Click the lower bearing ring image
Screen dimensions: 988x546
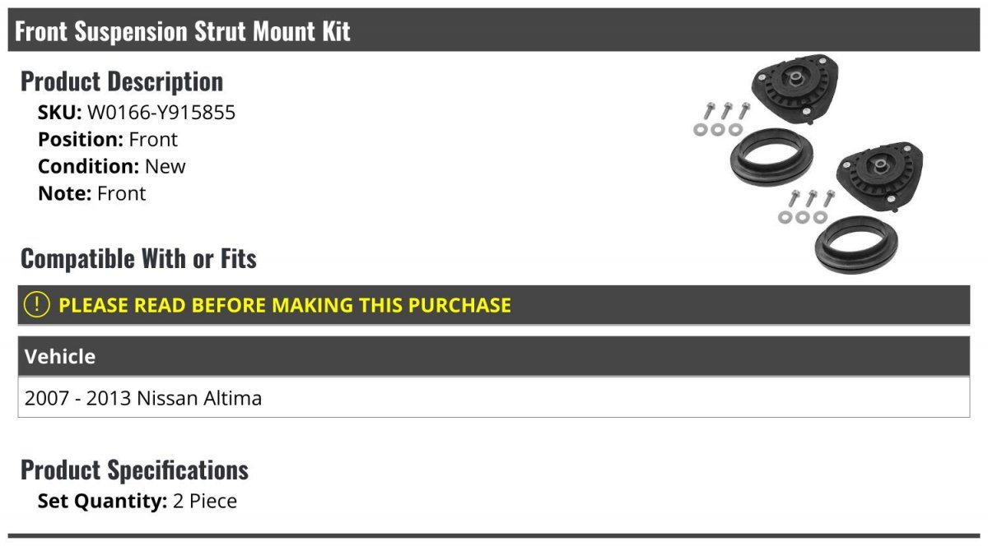856,244
